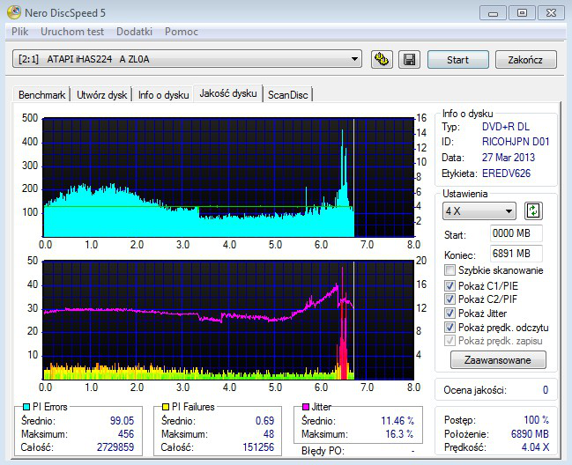Click the magenta Jitter color swatch

[306, 407]
